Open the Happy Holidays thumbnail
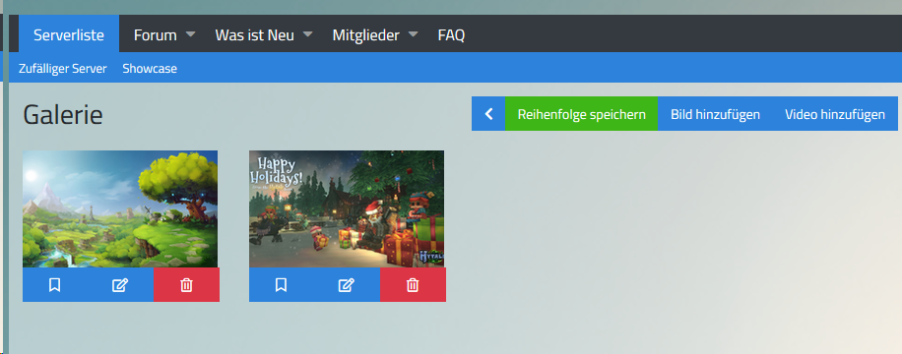Screen dimensions: 902x354 point(347,209)
